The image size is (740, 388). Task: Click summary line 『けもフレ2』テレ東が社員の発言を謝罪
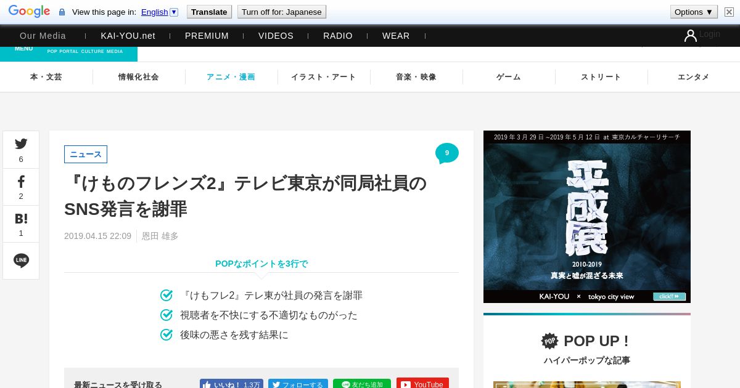point(271,296)
